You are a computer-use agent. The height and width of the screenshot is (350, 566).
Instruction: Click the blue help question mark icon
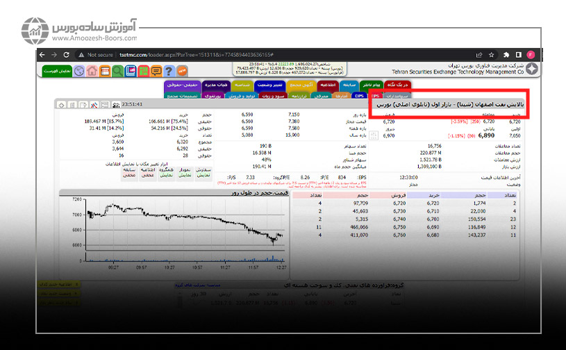point(169,71)
